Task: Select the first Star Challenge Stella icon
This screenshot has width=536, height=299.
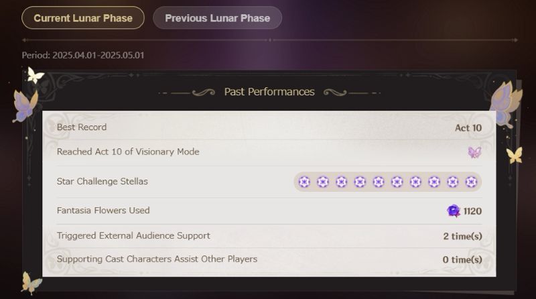Action: (x=304, y=182)
